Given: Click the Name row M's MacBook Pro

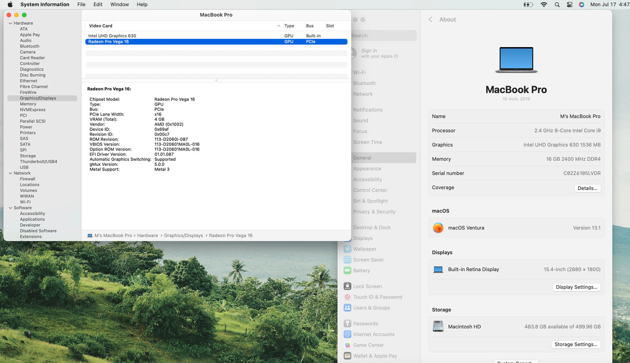Looking at the screenshot, I should [x=516, y=116].
